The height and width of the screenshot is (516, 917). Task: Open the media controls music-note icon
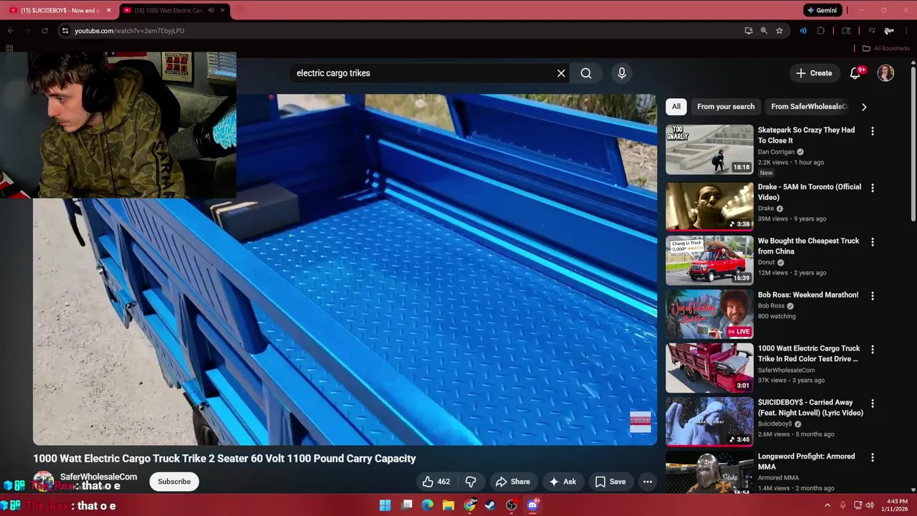[x=872, y=31]
